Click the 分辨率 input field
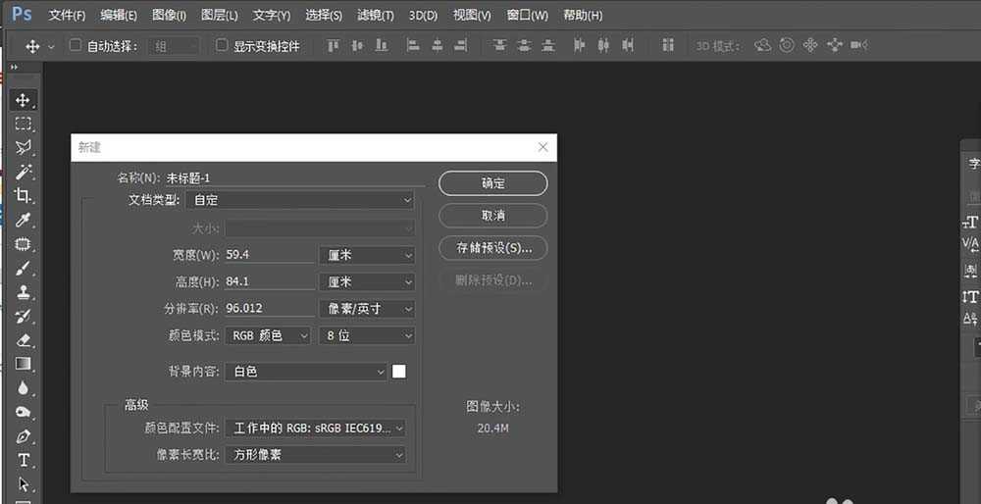Viewport: 981px width, 504px height. [x=269, y=309]
